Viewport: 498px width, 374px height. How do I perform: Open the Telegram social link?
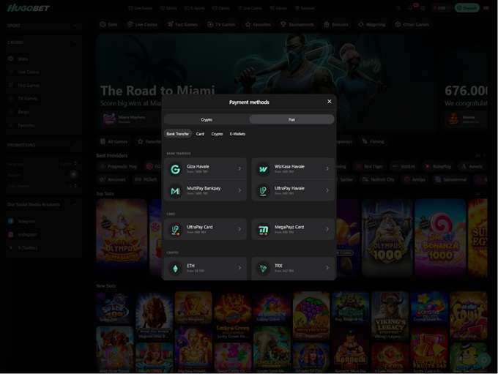(22, 221)
